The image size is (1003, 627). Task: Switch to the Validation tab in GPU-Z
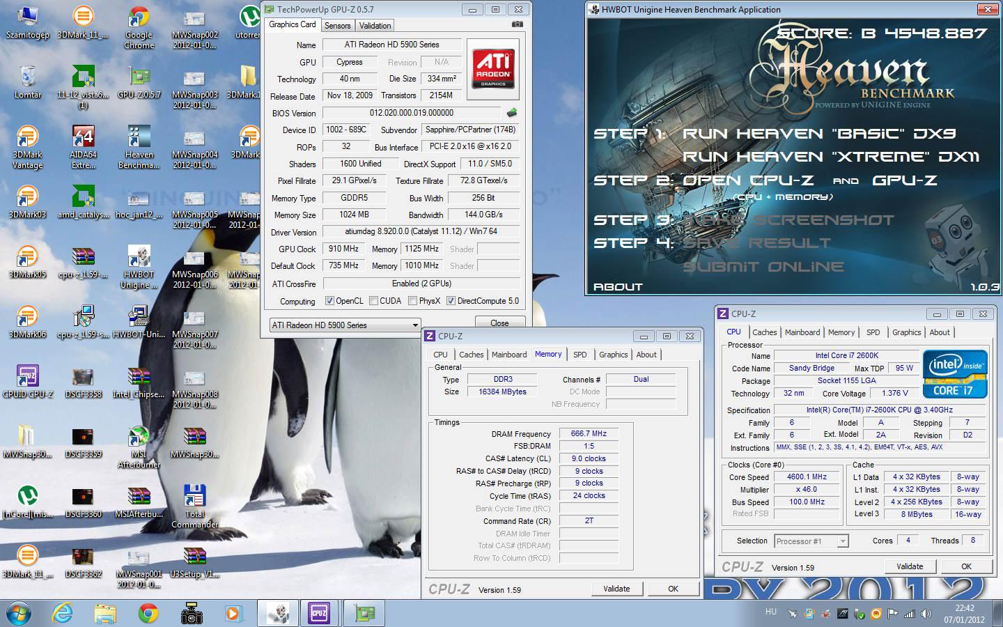point(375,26)
